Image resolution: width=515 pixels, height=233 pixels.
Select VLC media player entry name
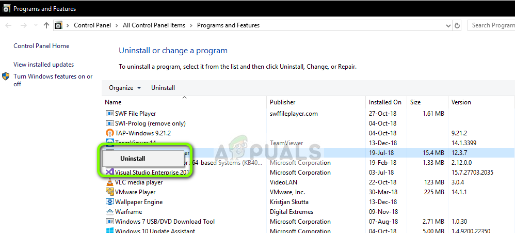click(x=139, y=182)
